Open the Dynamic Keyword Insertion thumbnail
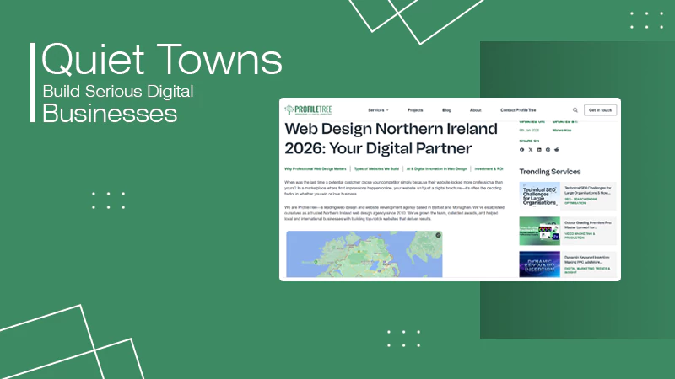The image size is (675, 379). 539,264
